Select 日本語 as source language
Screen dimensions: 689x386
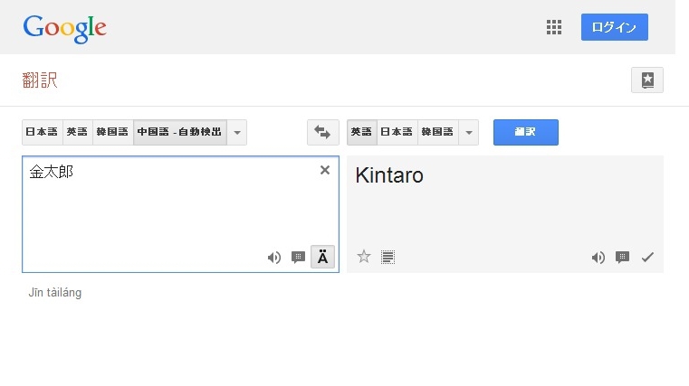tap(42, 132)
